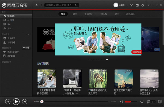Adjust the red volume slider
The width and height of the screenshot is (164, 107).
131,102
